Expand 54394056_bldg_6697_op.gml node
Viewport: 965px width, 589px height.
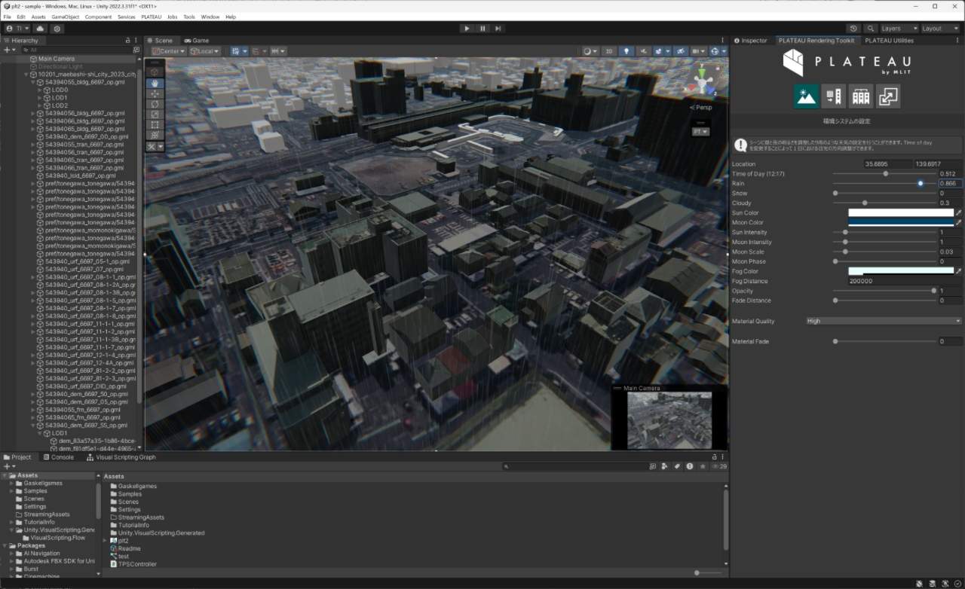pos(33,113)
